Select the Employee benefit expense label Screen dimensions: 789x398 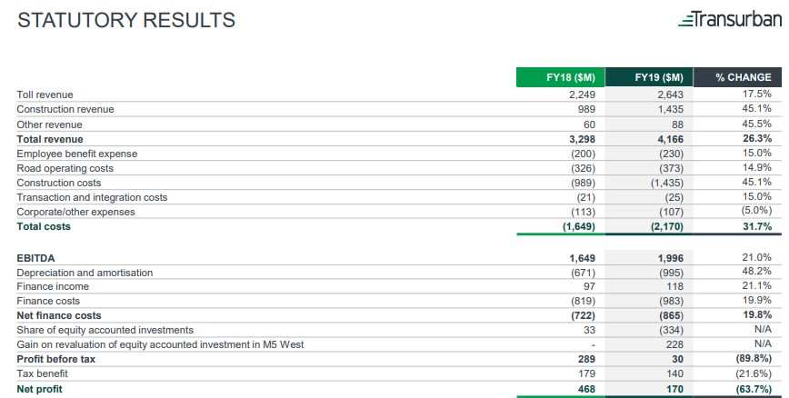pyautogui.click(x=77, y=154)
